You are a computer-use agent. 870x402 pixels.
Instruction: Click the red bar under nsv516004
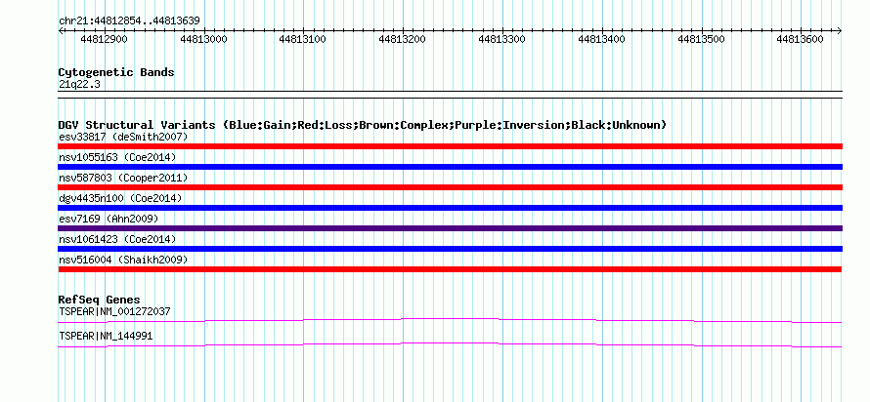pos(450,269)
